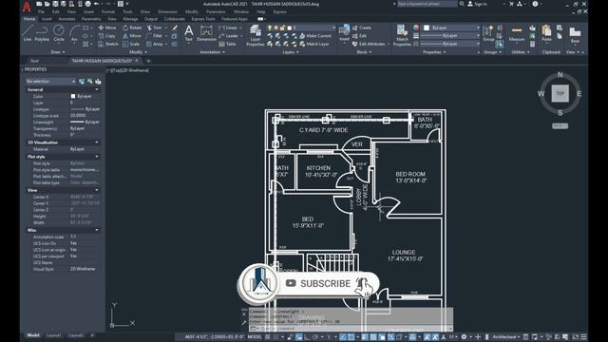Click the Color ByLayer row in Properties palette
This screenshot has width=608, height=342.
(63, 96)
